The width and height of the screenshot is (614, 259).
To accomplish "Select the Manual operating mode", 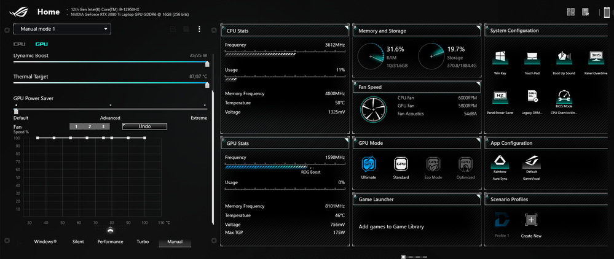I will (x=175, y=242).
